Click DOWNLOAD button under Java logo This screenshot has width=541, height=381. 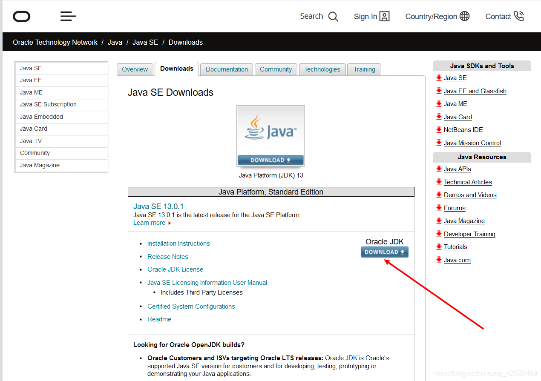[x=270, y=160]
